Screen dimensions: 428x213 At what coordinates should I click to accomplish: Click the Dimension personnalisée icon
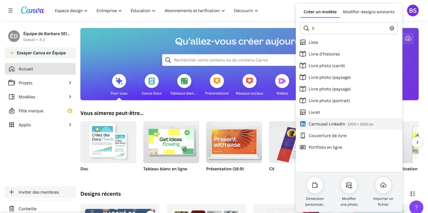[315, 185]
